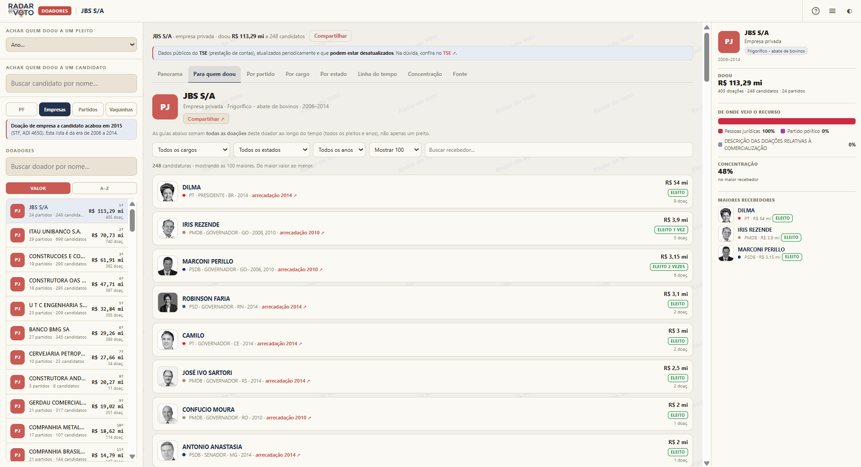Select the PJ icon beside BANCO BMG SA
Image resolution: width=861 pixels, height=467 pixels.
point(18,333)
